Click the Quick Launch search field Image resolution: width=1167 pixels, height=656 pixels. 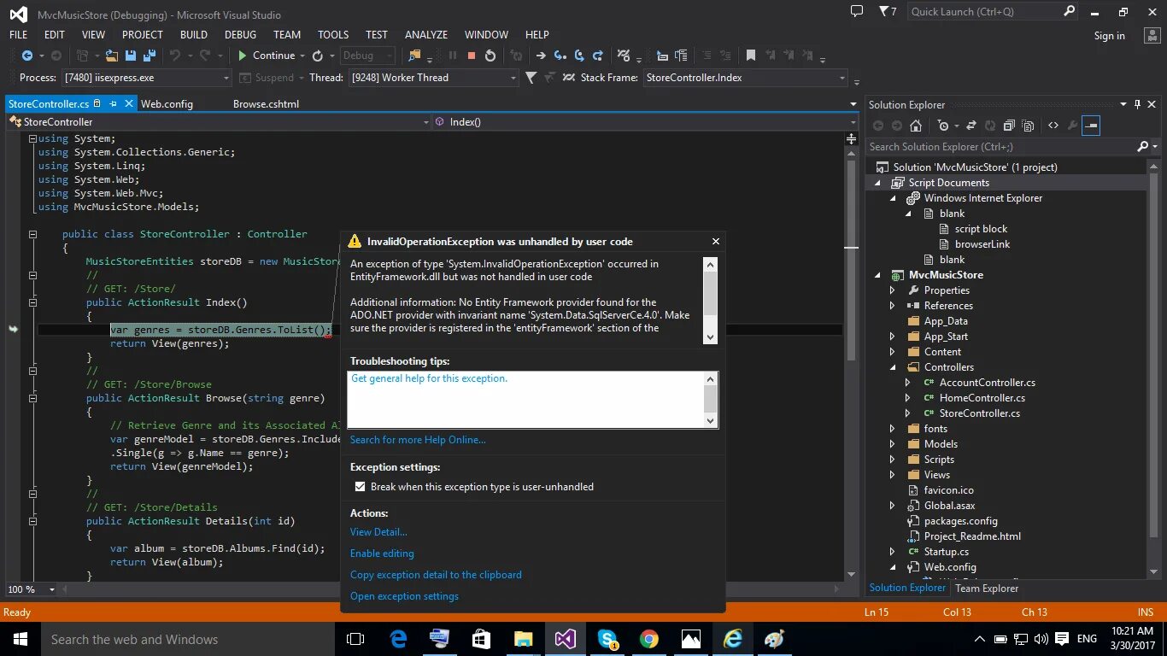tap(984, 12)
